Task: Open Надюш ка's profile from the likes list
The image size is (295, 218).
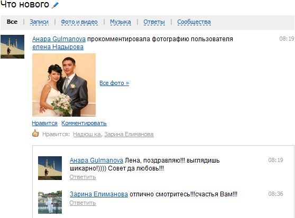Action: click(87, 134)
